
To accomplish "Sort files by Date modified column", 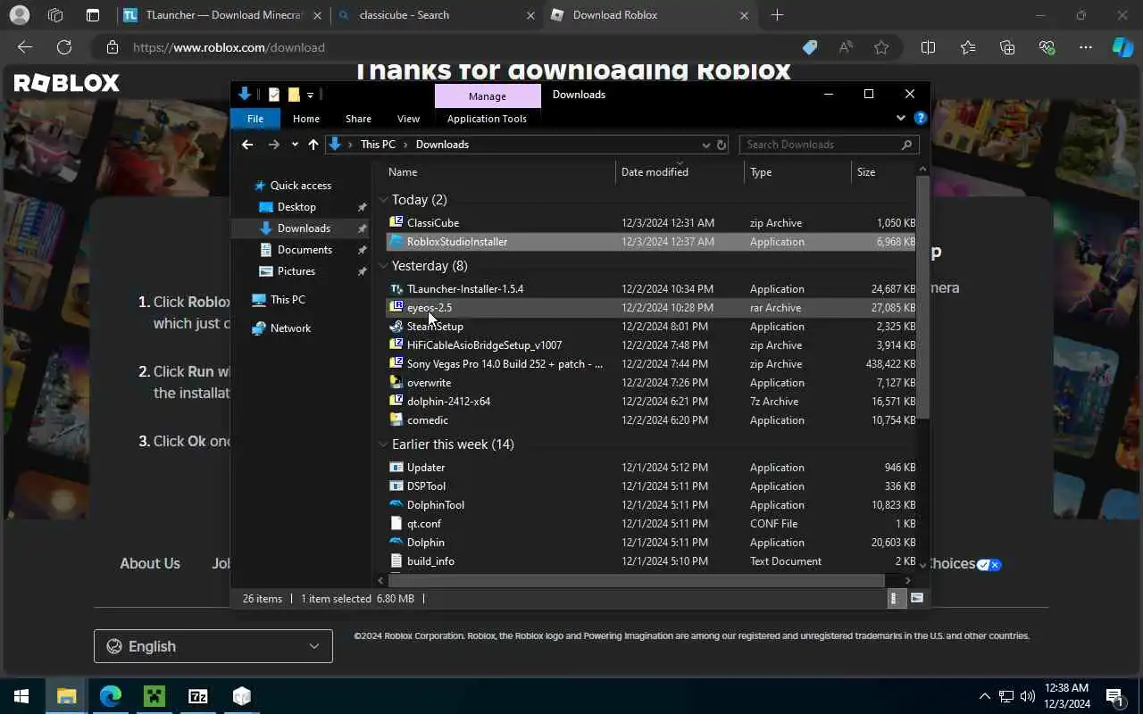I will coord(679,172).
